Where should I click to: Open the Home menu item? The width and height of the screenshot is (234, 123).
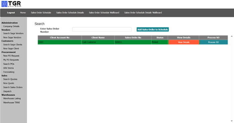[x=23, y=13]
